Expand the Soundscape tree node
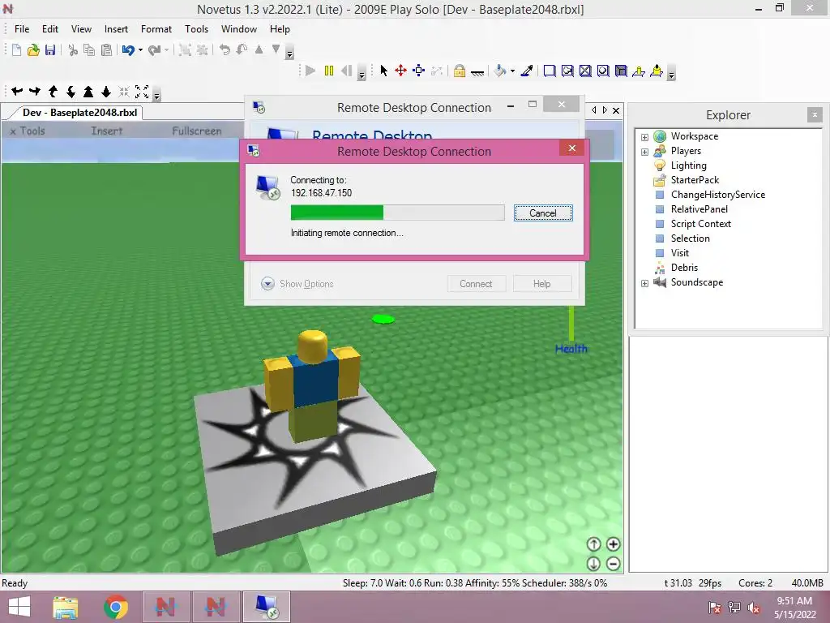830x623 pixels. coord(644,283)
